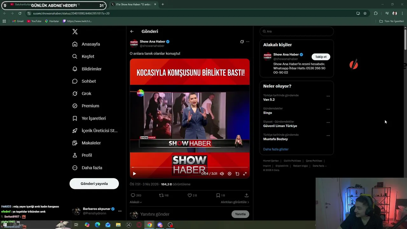Open Chrome three-dot menu

point(403,13)
